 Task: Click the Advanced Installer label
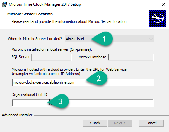coord(17,115)
